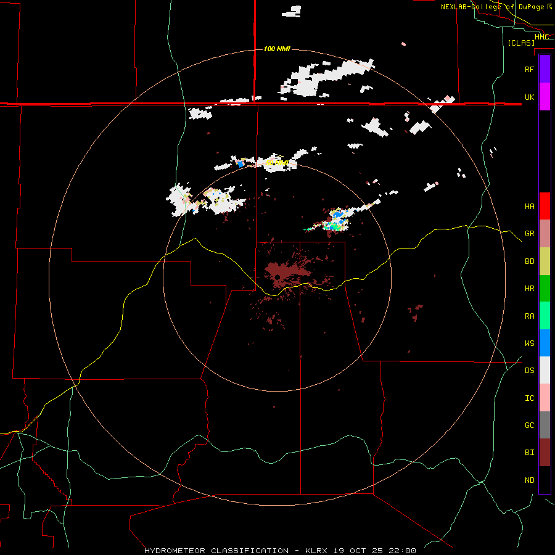Click the WS label text in legend
The height and width of the screenshot is (555, 555).
point(529,343)
